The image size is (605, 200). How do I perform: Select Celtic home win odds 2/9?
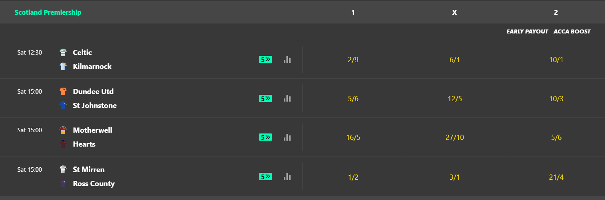click(353, 60)
